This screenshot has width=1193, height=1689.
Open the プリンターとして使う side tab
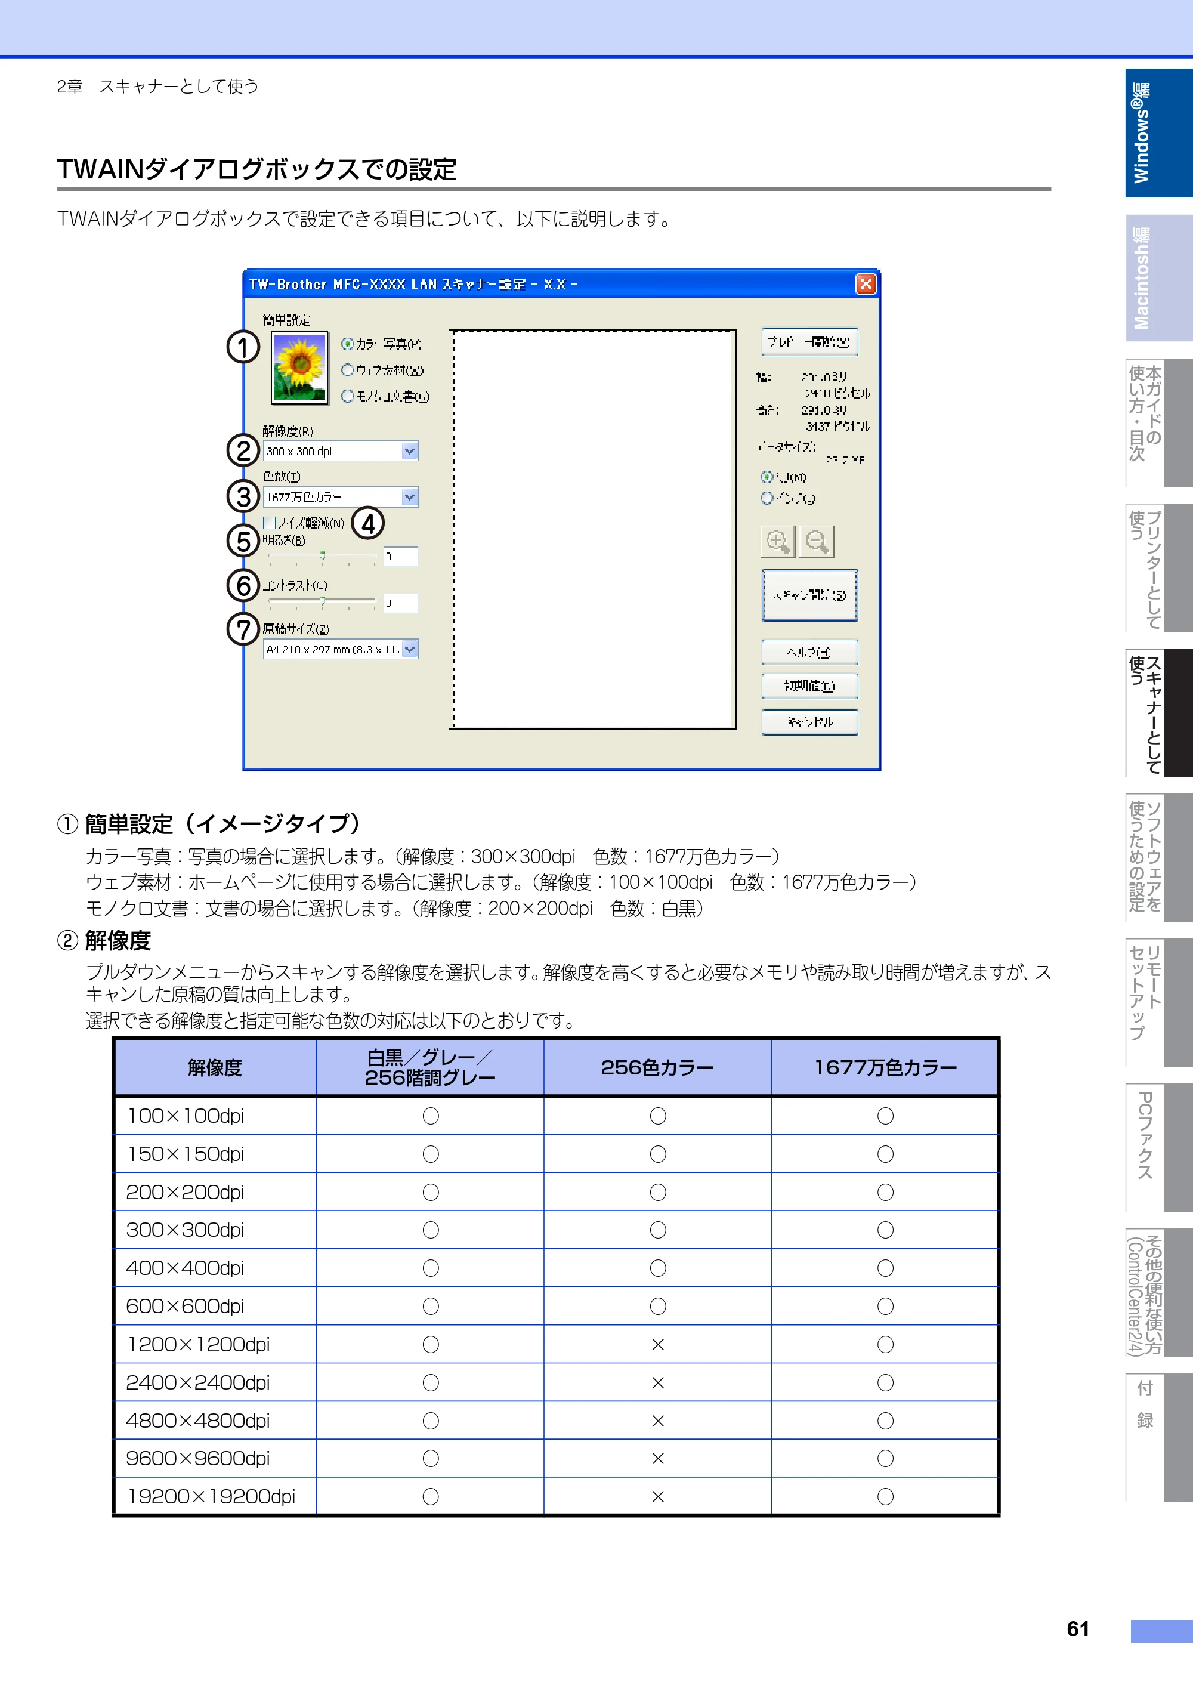pyautogui.click(x=1158, y=568)
